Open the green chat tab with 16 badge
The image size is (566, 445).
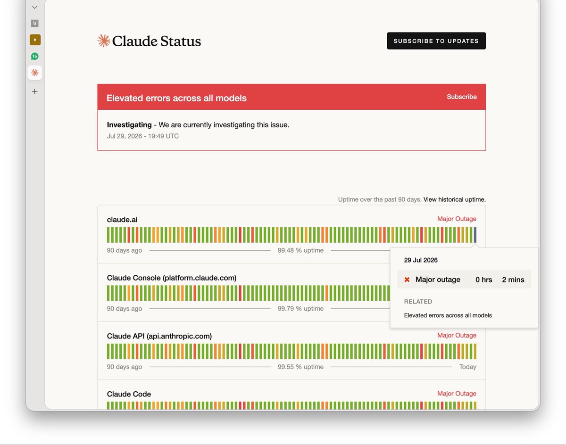pos(34,57)
